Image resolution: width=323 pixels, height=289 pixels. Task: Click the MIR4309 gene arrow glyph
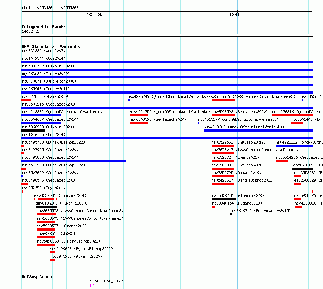coord(92,285)
